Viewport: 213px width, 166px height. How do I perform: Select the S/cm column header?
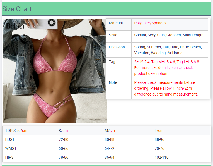click(63, 131)
